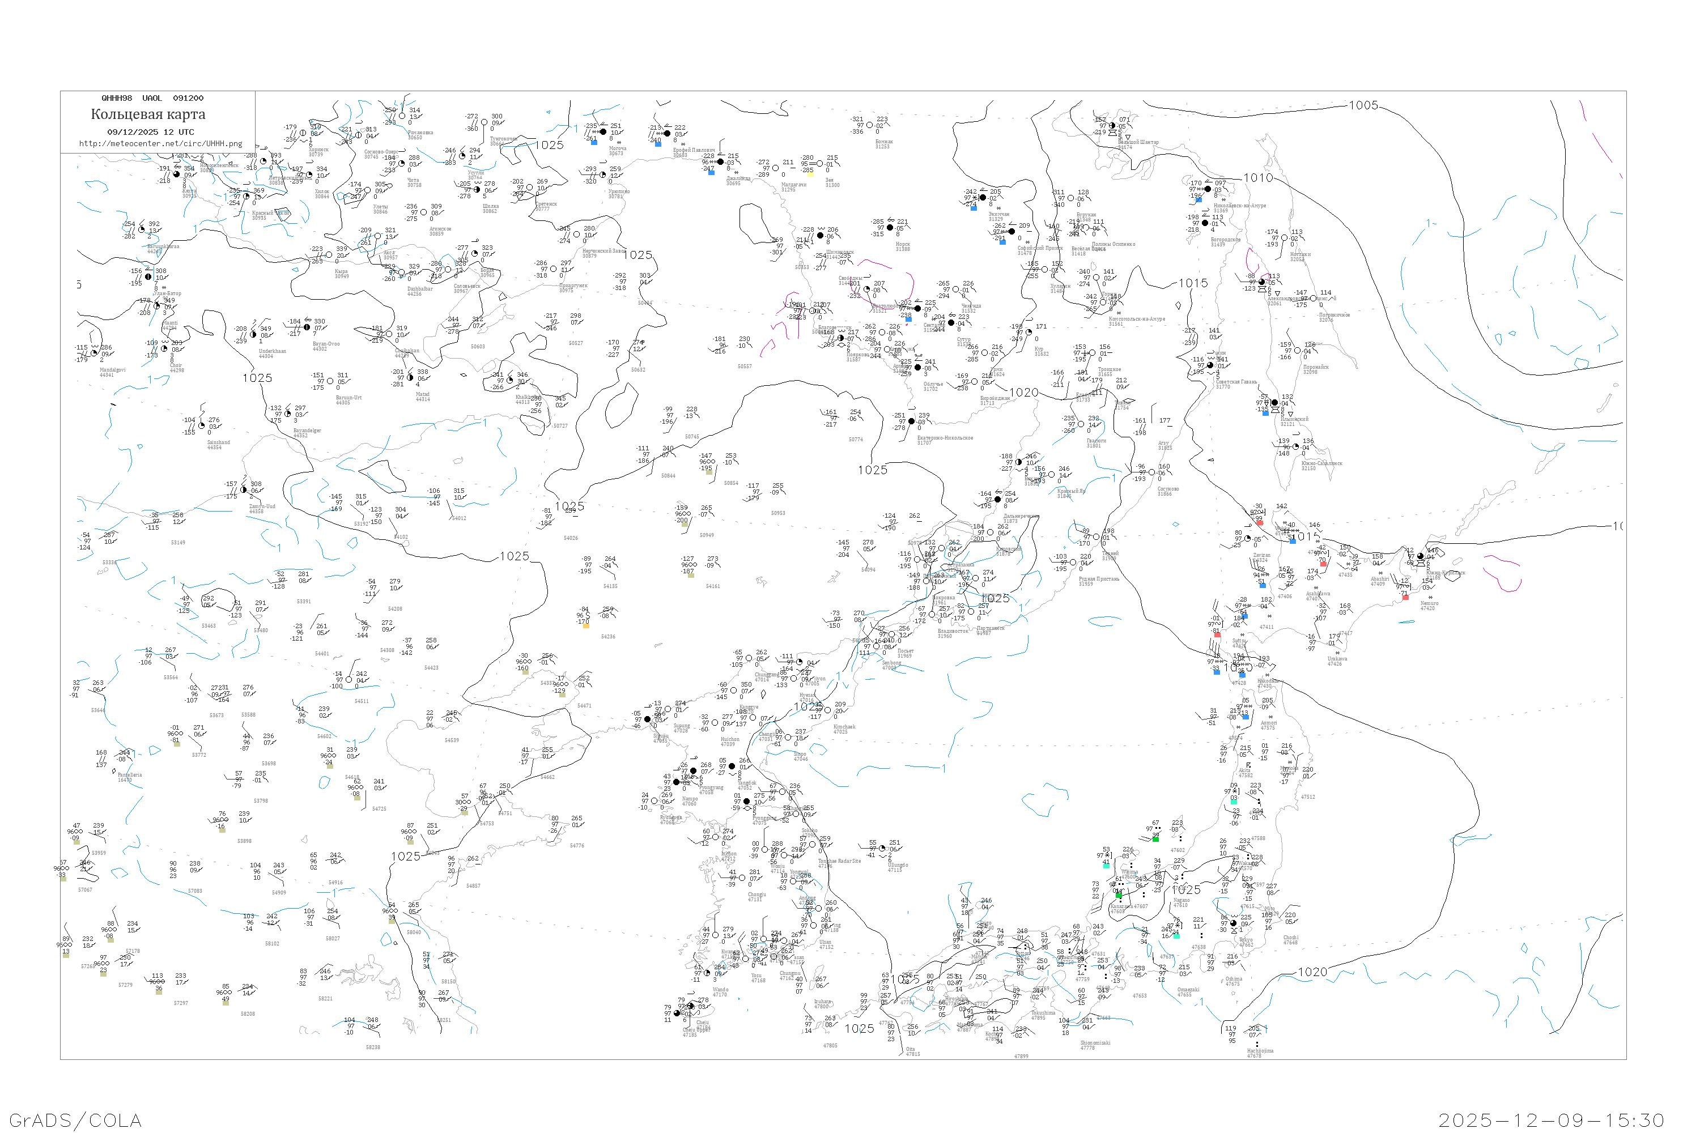This screenshot has height=1133, width=1700.
Task: Click the green square marker near Kanazawa
Action: pyautogui.click(x=1119, y=895)
